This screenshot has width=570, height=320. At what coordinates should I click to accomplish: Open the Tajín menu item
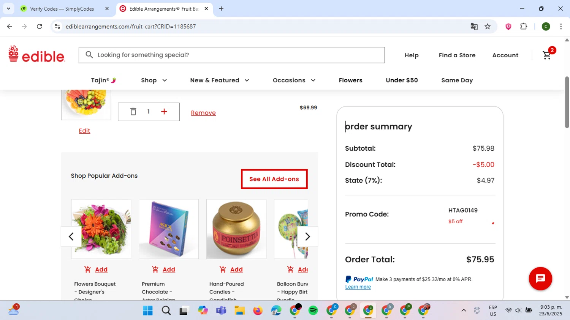pyautogui.click(x=104, y=80)
